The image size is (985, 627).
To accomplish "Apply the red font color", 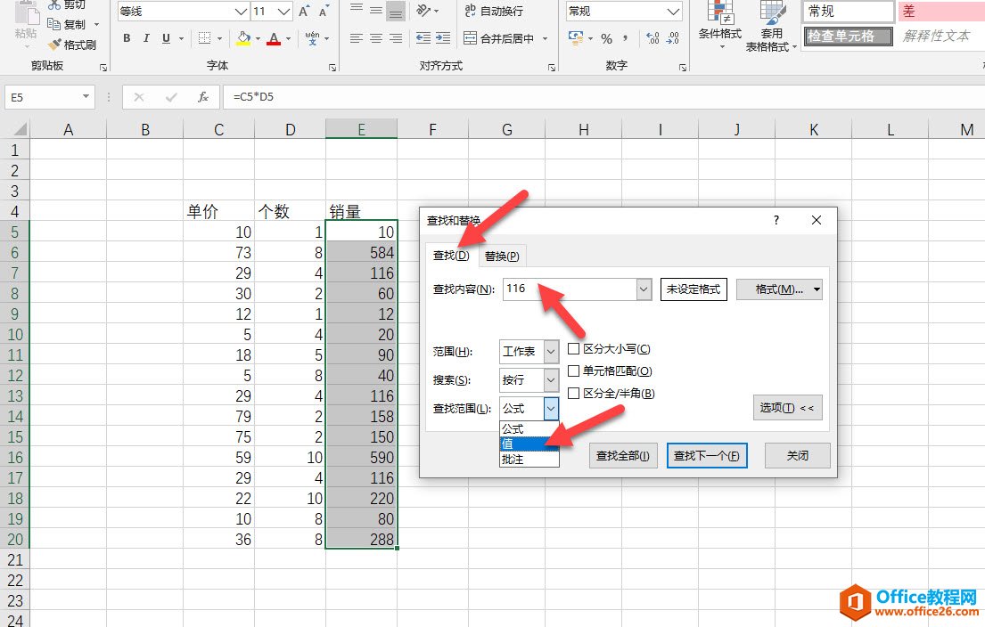I will 274,38.
